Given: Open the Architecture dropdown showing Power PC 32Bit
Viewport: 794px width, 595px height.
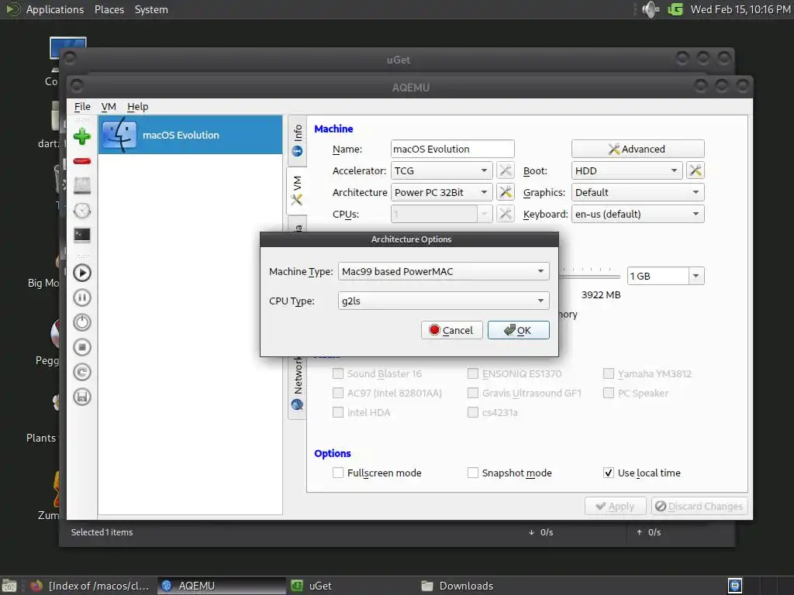Looking at the screenshot, I should coord(441,192).
